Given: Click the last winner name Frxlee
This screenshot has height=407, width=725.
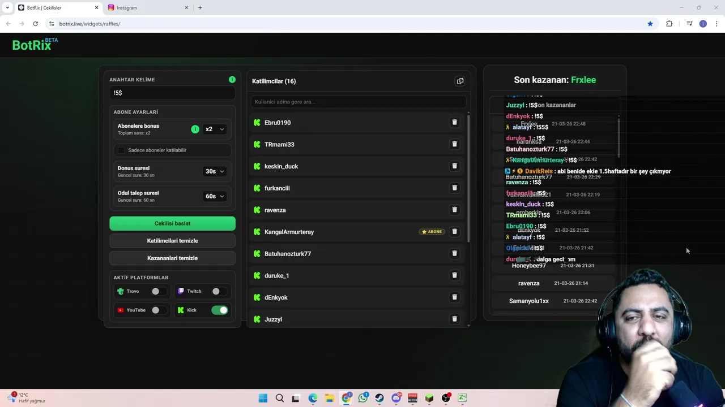Looking at the screenshot, I should pyautogui.click(x=583, y=80).
